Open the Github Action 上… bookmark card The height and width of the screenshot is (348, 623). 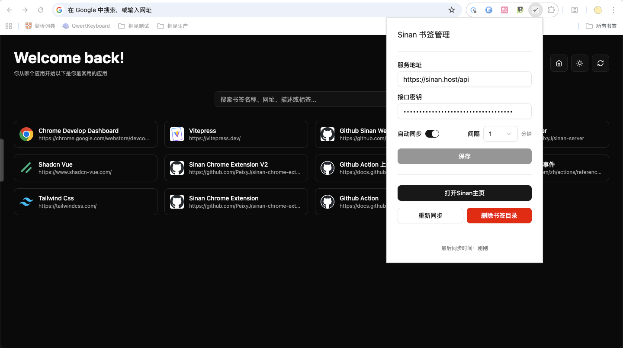351,168
